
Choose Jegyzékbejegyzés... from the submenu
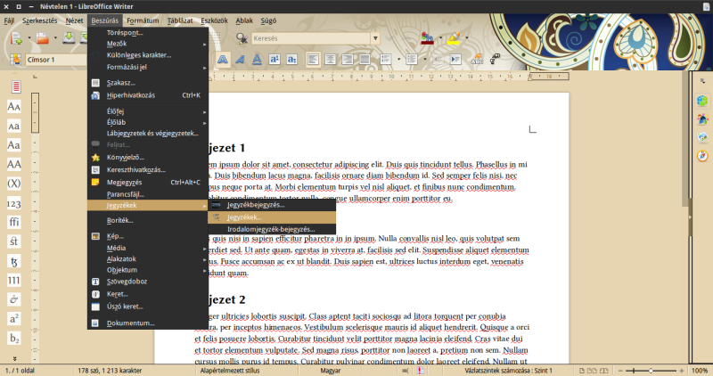coord(272,205)
